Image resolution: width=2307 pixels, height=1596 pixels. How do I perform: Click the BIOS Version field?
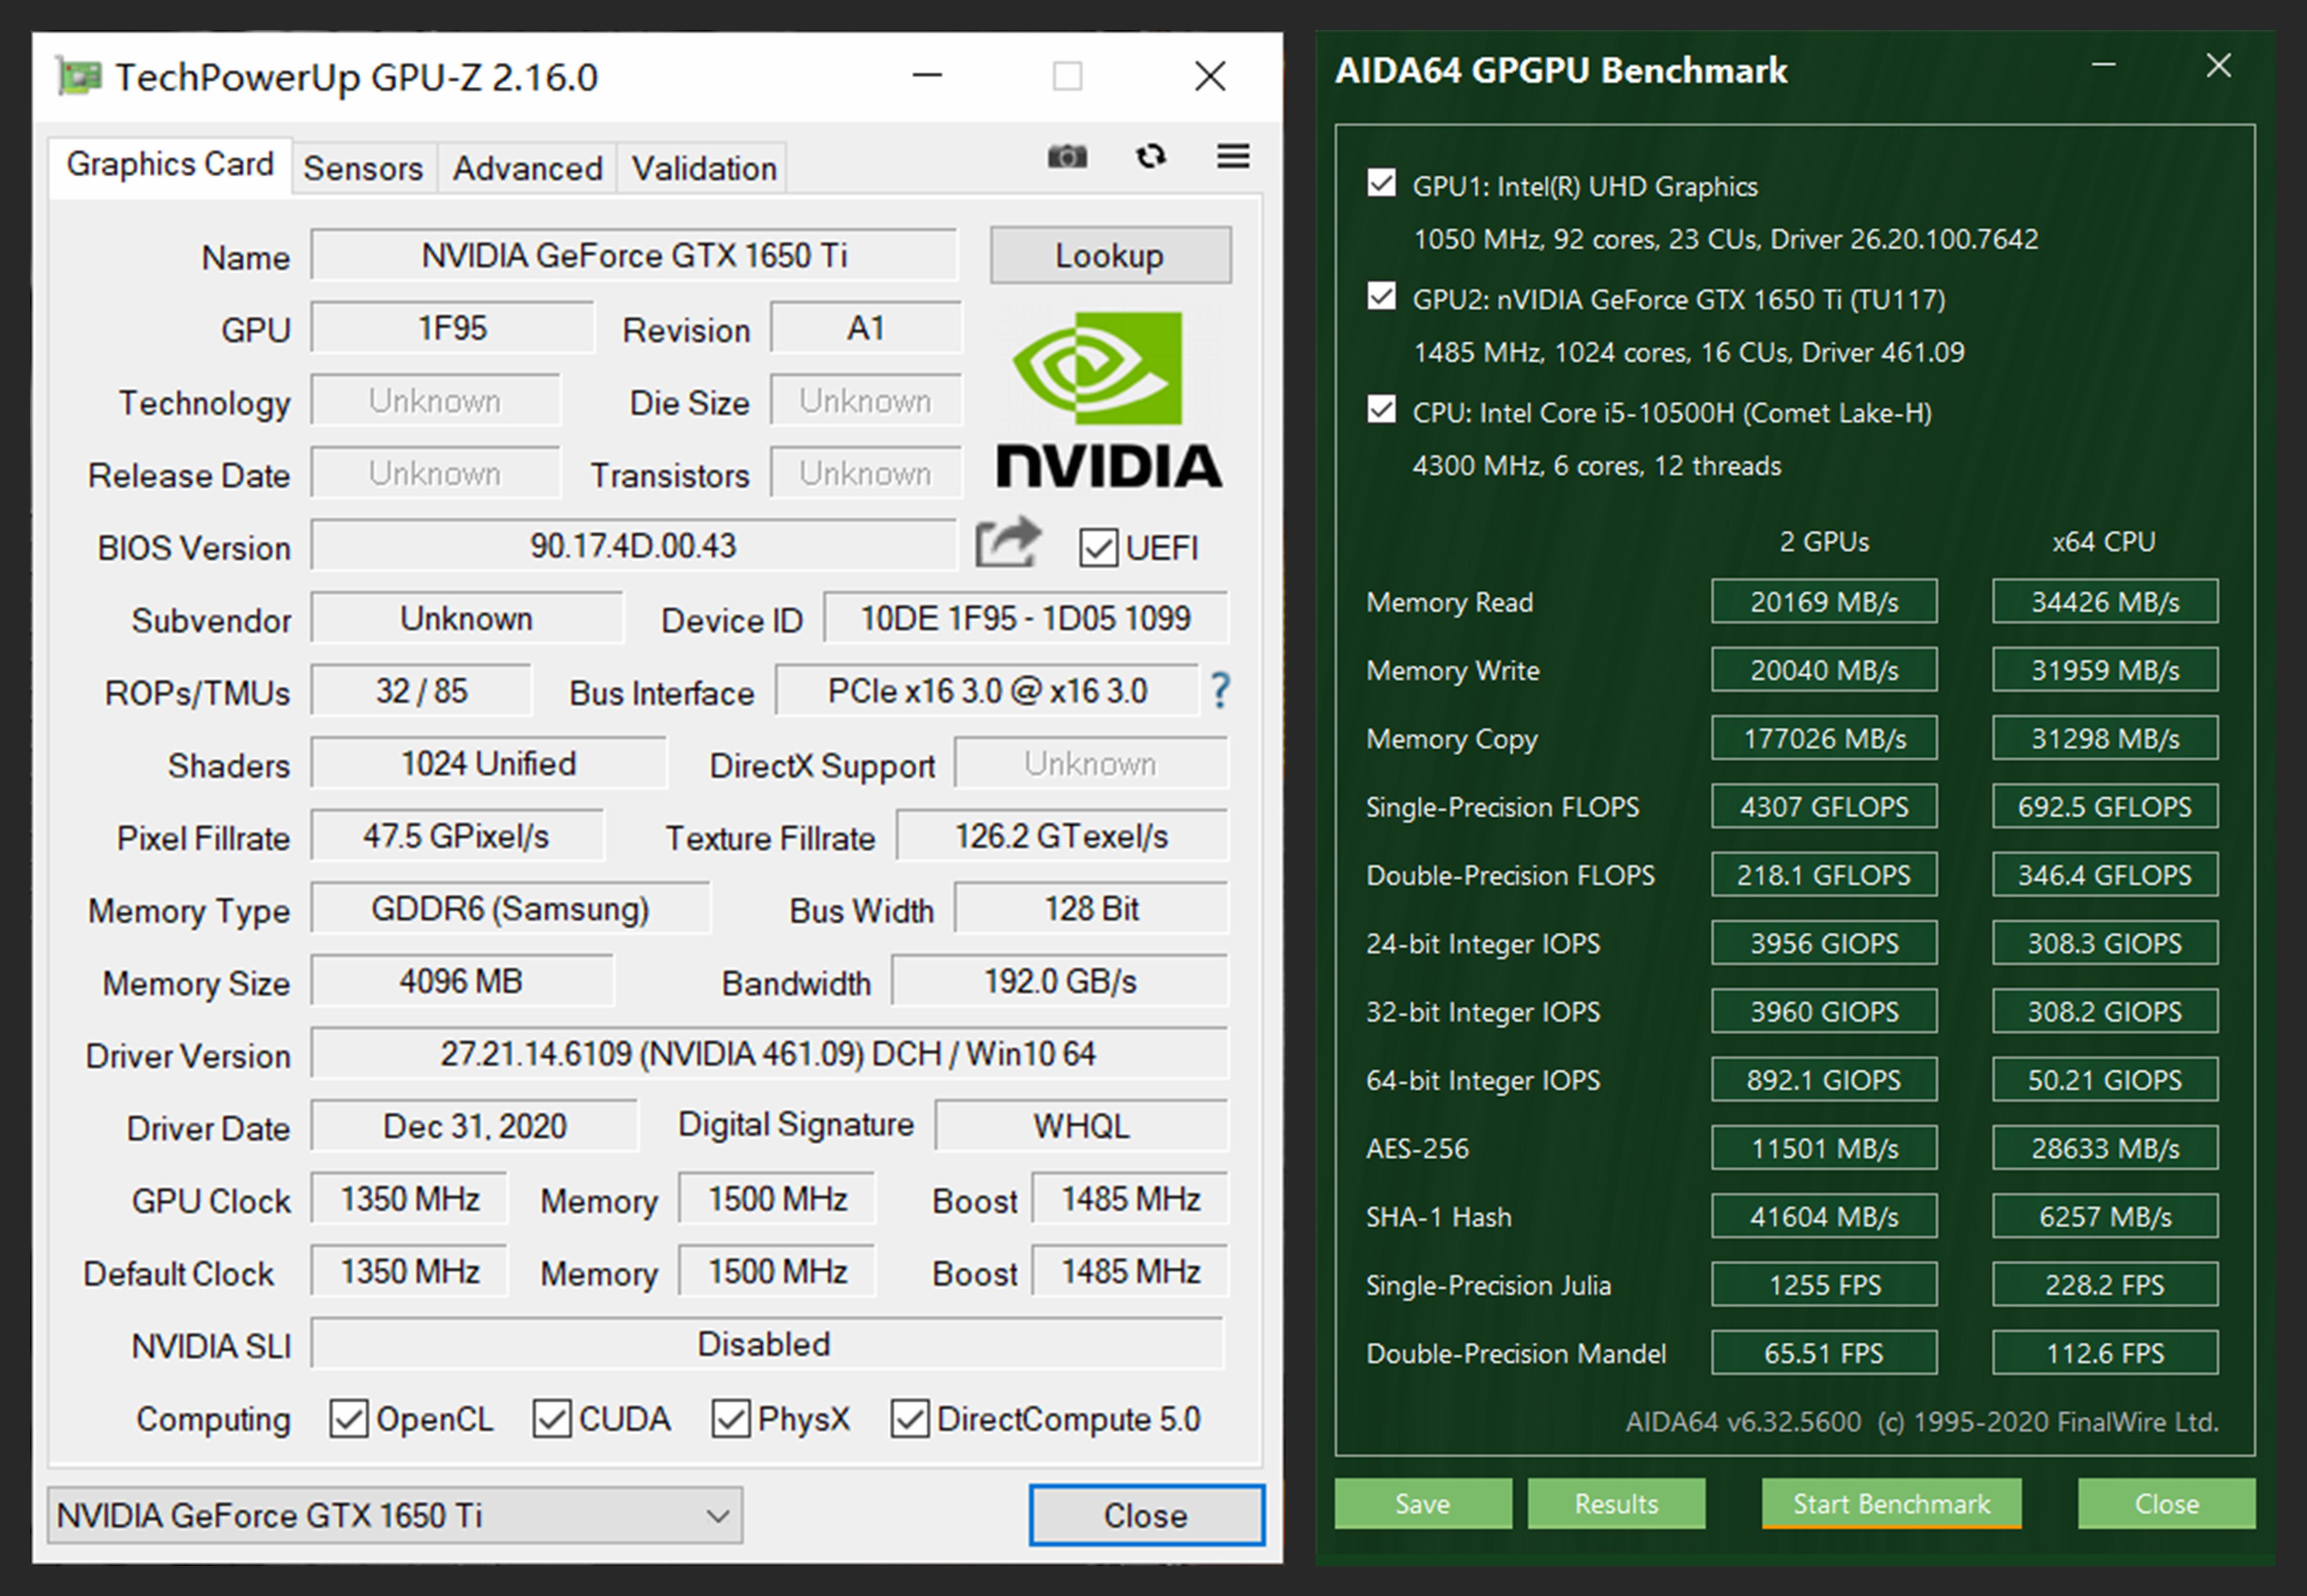[633, 546]
